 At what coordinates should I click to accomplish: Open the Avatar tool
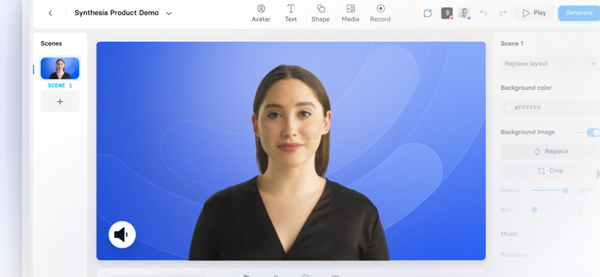[261, 13]
